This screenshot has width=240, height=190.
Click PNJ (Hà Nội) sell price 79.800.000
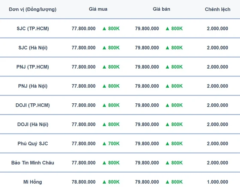147,86
